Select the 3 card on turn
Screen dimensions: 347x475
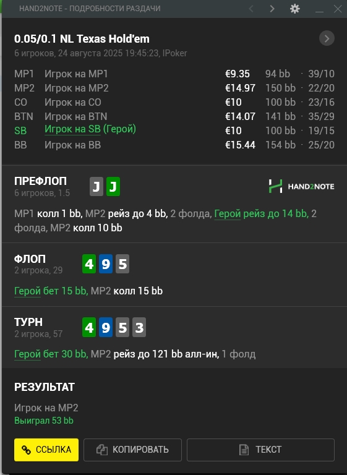139,327
